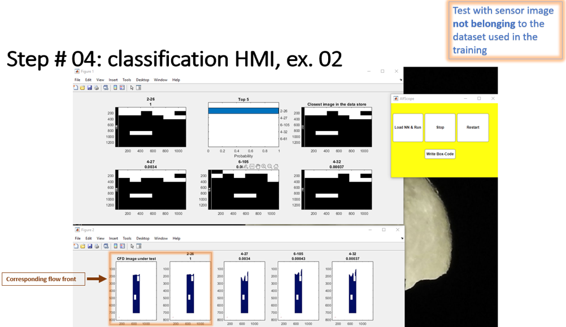Image resolution: width=566 pixels, height=327 pixels.
Task: Minimize the Figure 1 window
Action: 369,71
